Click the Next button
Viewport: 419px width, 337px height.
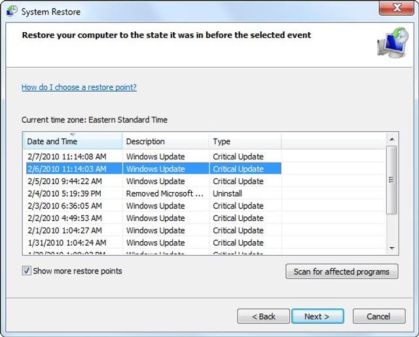[x=318, y=317]
